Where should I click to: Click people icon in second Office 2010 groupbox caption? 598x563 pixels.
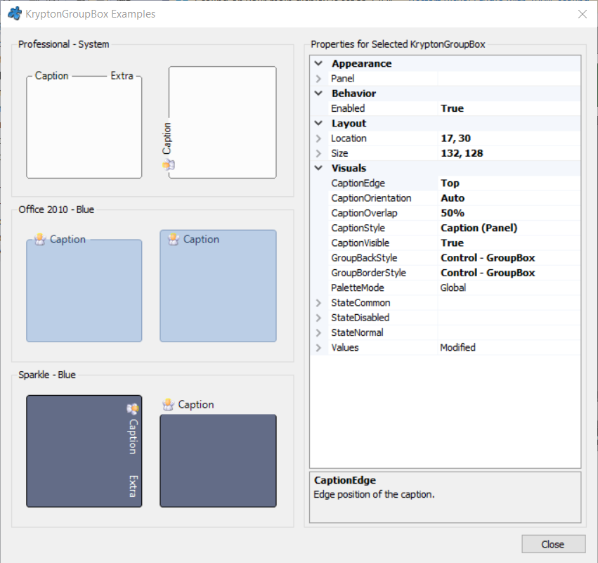(x=174, y=239)
